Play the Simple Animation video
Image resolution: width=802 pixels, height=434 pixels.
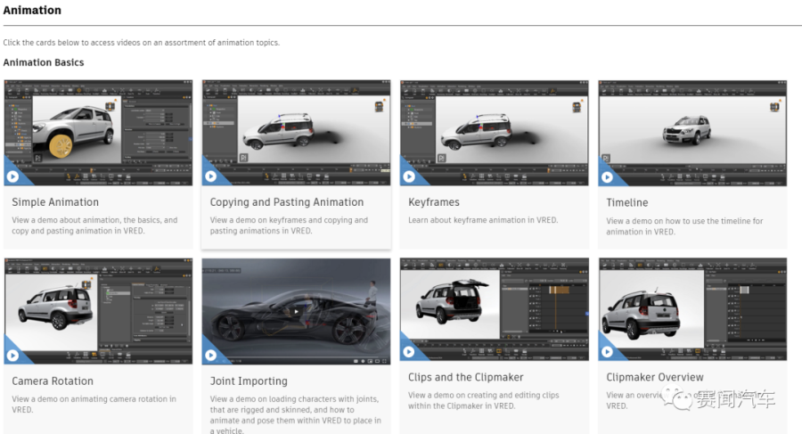13,176
